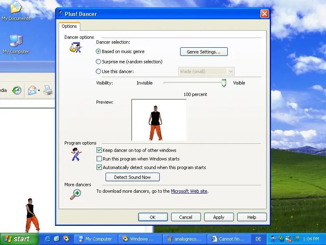Click the Mail envelope toolbar icon
Screen dimensions: 326x245
[x=32, y=90]
